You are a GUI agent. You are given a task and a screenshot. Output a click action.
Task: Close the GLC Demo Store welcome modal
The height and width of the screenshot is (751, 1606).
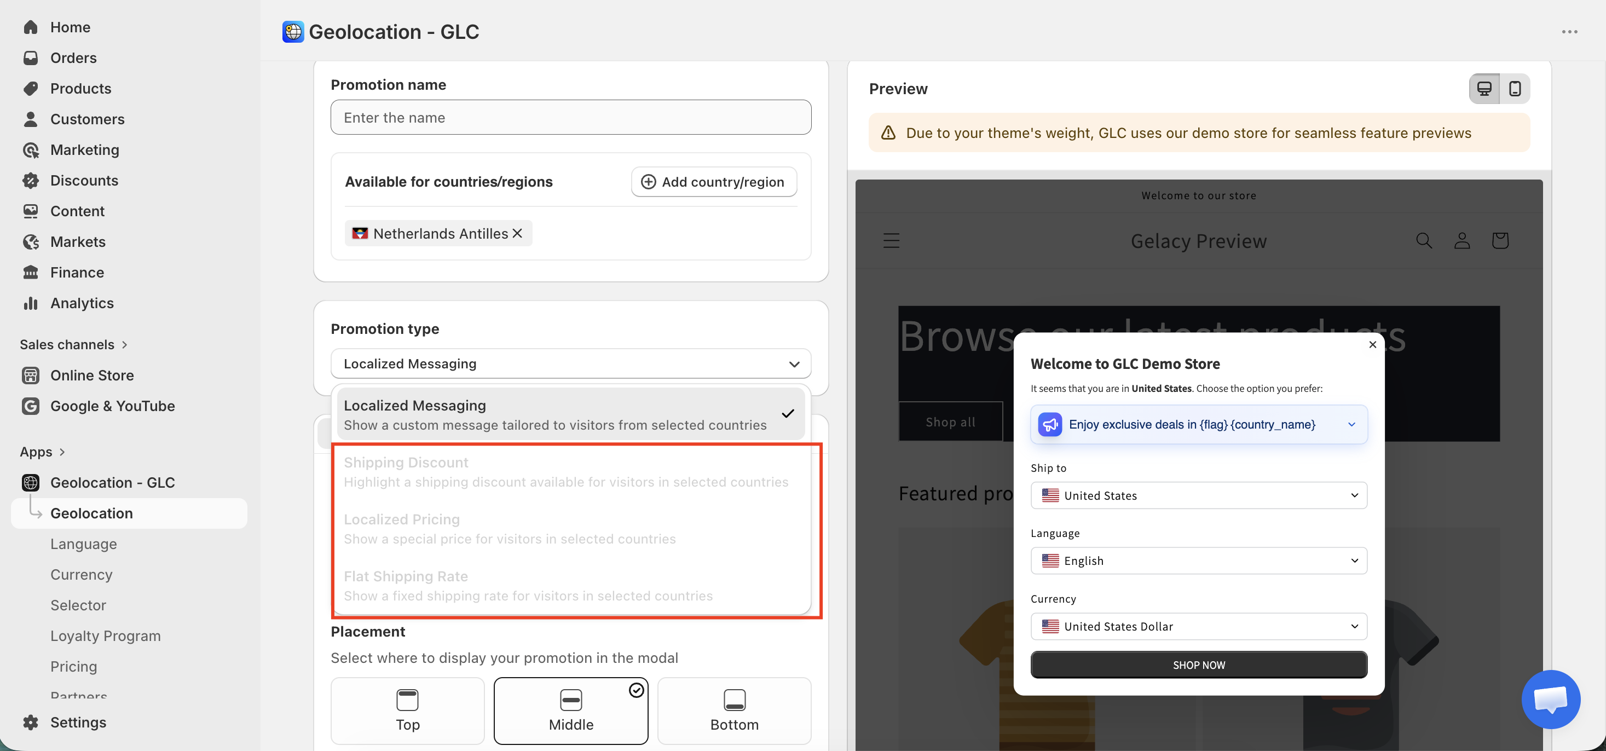pos(1372,344)
